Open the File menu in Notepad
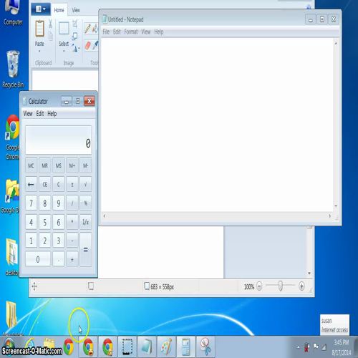Viewport: 358px width, 358px height. coord(106,32)
